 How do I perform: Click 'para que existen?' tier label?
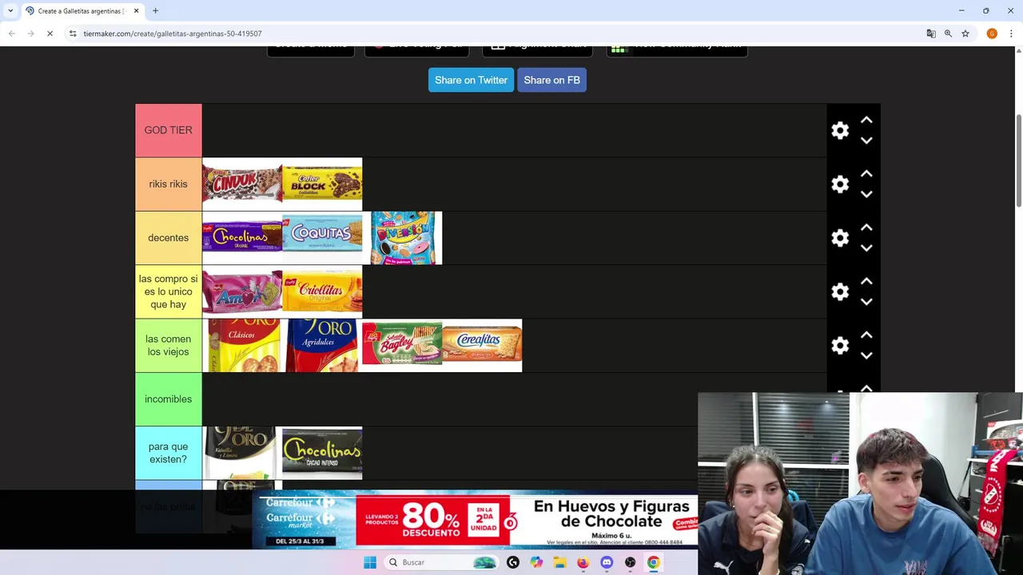[x=168, y=453]
